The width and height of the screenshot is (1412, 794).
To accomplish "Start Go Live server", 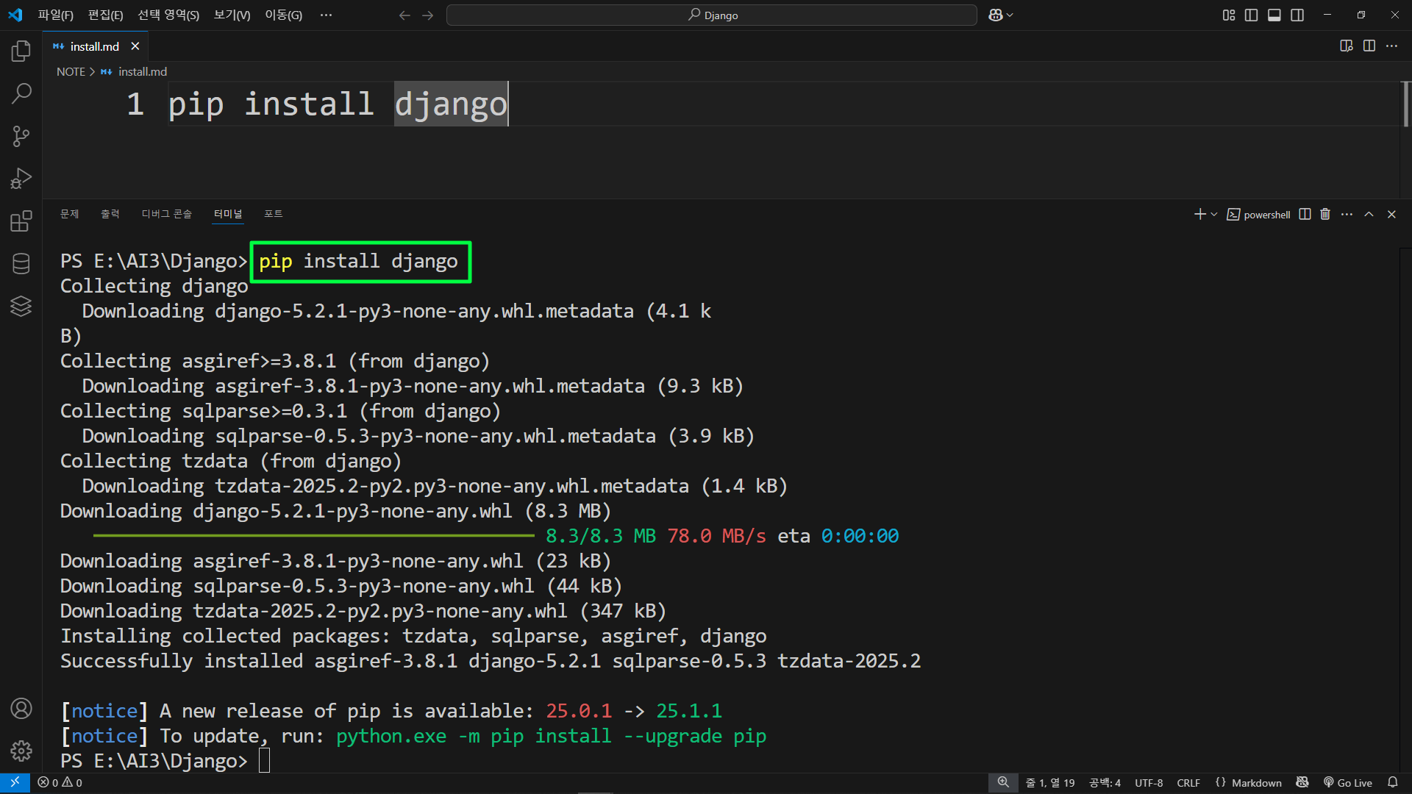I will (1348, 783).
